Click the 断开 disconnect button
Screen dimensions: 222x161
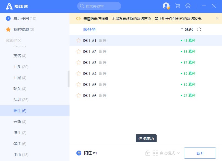click(x=200, y=153)
